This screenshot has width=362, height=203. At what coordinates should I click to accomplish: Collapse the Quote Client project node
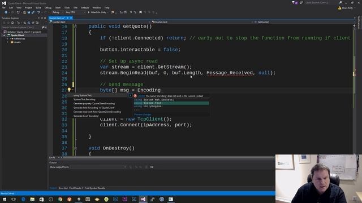4,35
